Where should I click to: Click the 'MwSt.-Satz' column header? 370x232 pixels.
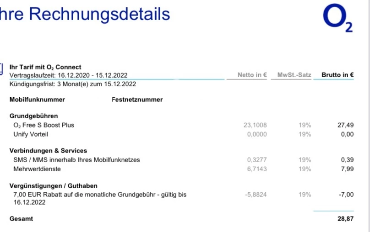point(294,75)
